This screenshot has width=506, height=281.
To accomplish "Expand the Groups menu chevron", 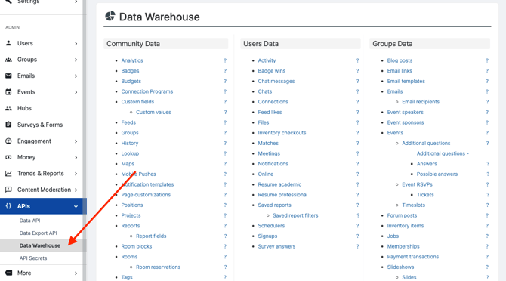I will tap(76, 60).
